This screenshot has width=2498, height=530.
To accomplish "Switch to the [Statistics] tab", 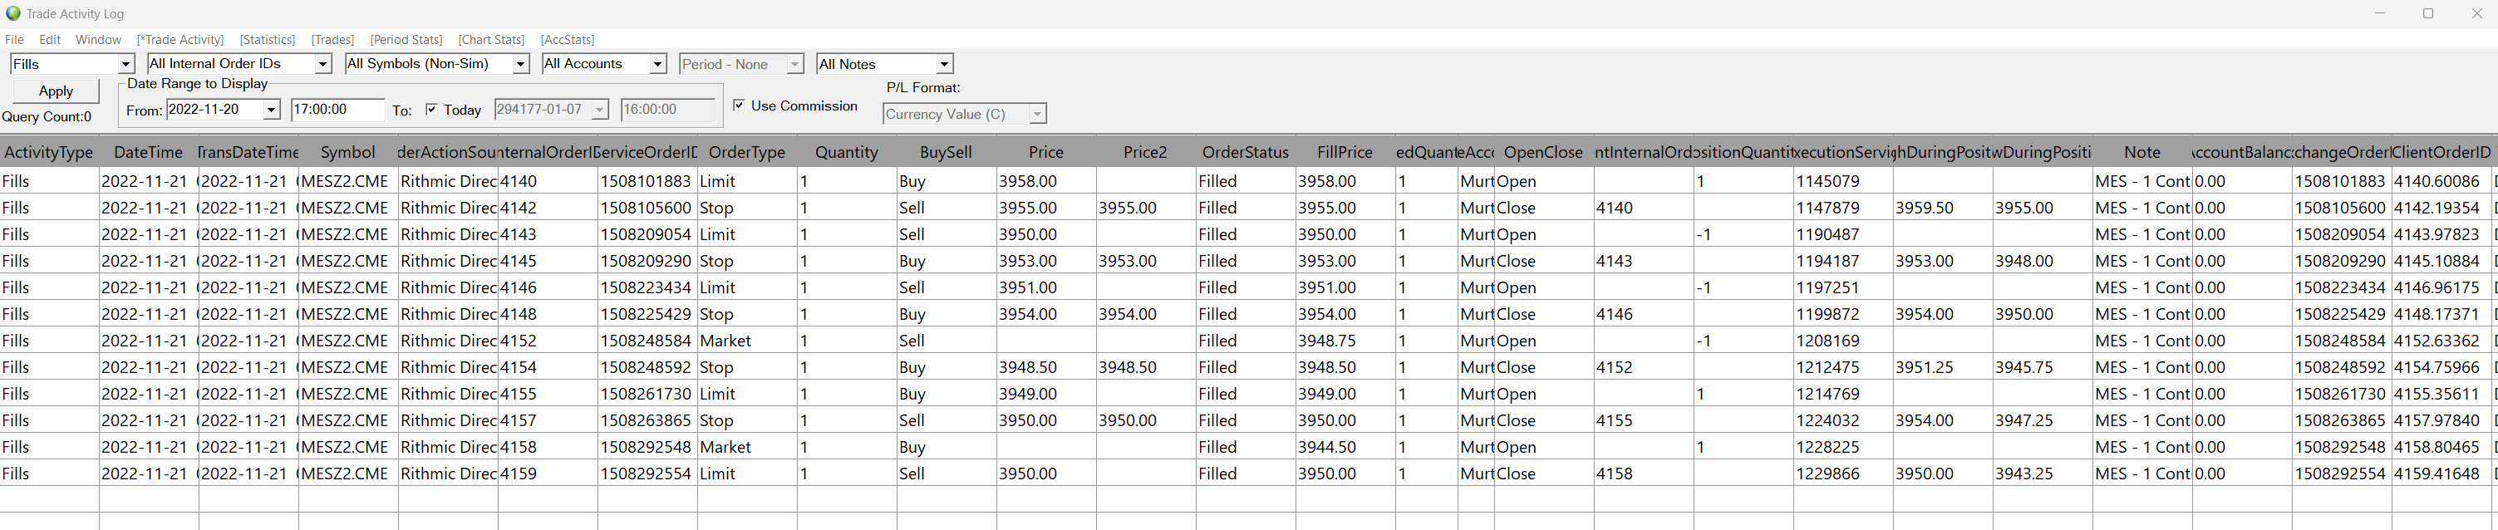I will click(267, 40).
